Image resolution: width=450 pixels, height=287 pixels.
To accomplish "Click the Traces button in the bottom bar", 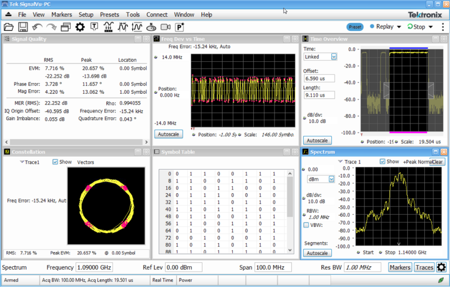I will [425, 267].
